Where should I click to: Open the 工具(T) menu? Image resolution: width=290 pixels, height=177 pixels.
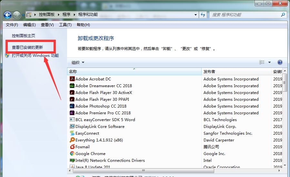(65, 25)
